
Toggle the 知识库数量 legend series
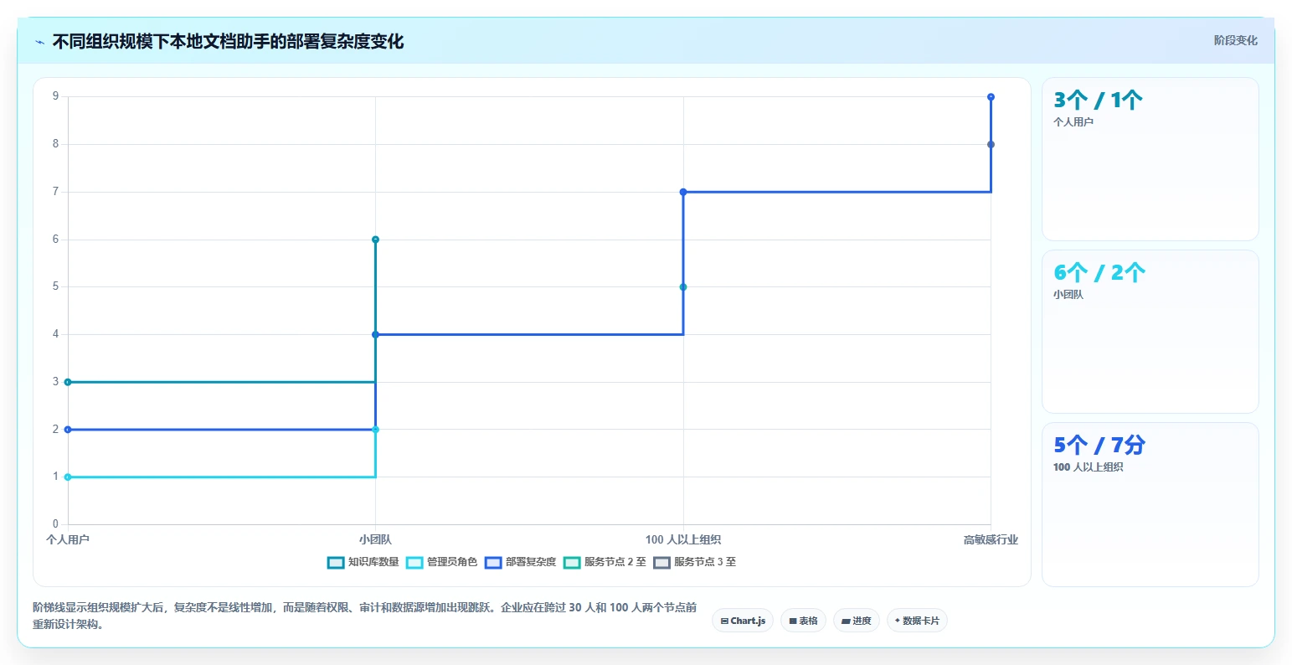[363, 562]
